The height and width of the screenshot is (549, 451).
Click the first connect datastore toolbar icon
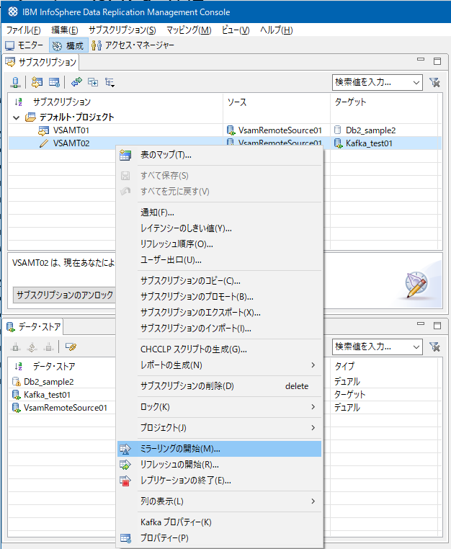[x=15, y=347]
